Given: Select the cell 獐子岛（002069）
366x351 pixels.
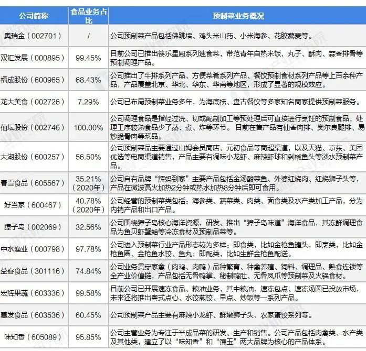Looking at the screenshot, I should point(34,227).
